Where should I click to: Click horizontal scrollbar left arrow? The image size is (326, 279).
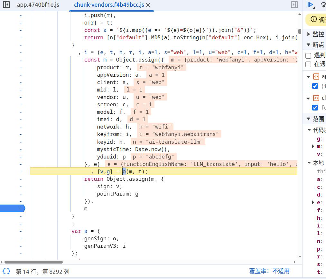pos(2,262)
